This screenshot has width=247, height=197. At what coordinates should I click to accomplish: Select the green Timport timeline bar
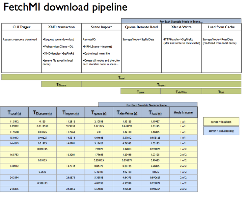tap(161, 84)
